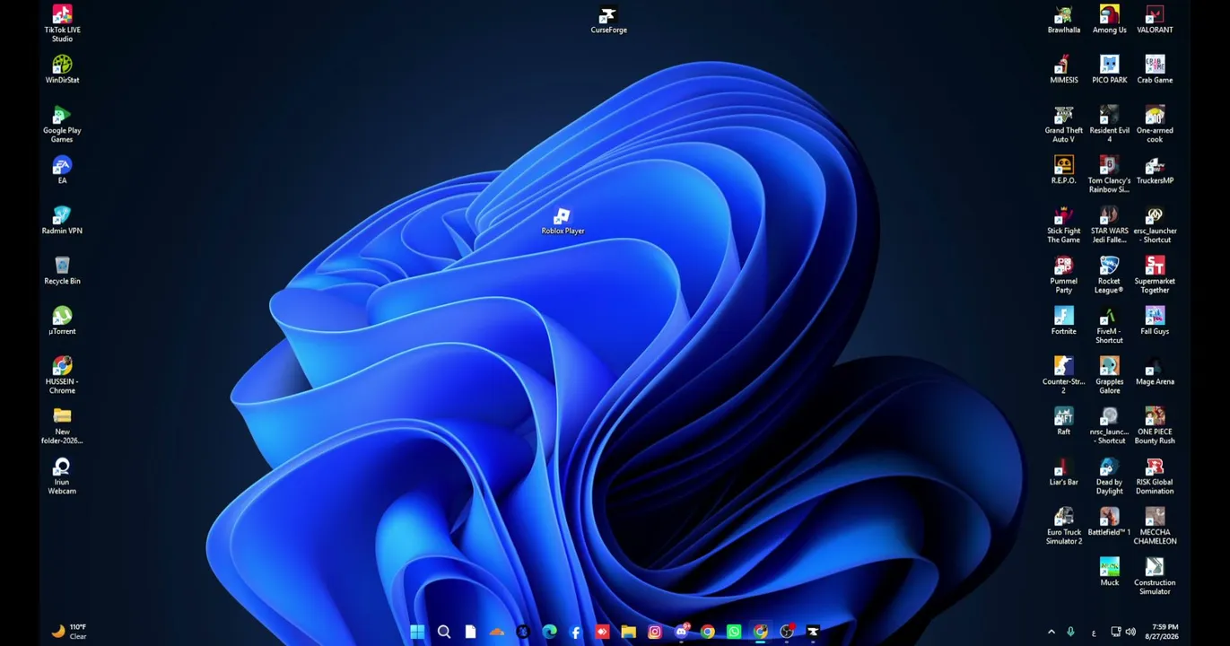Open Discord from the taskbar
Screen dimensions: 1230x646
point(681,632)
